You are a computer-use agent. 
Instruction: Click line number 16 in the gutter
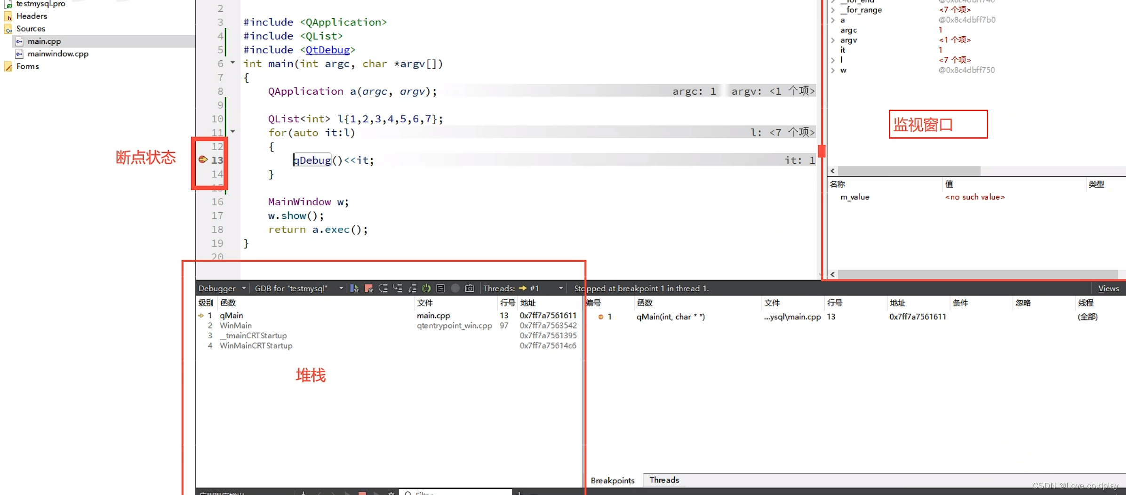[217, 202]
